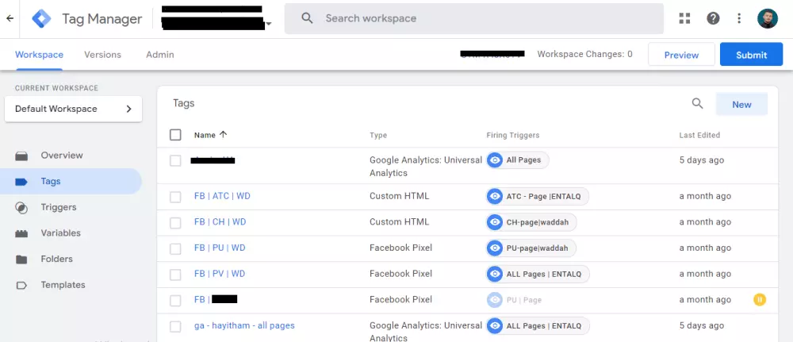Click the back arrow icon

pyautogui.click(x=10, y=18)
